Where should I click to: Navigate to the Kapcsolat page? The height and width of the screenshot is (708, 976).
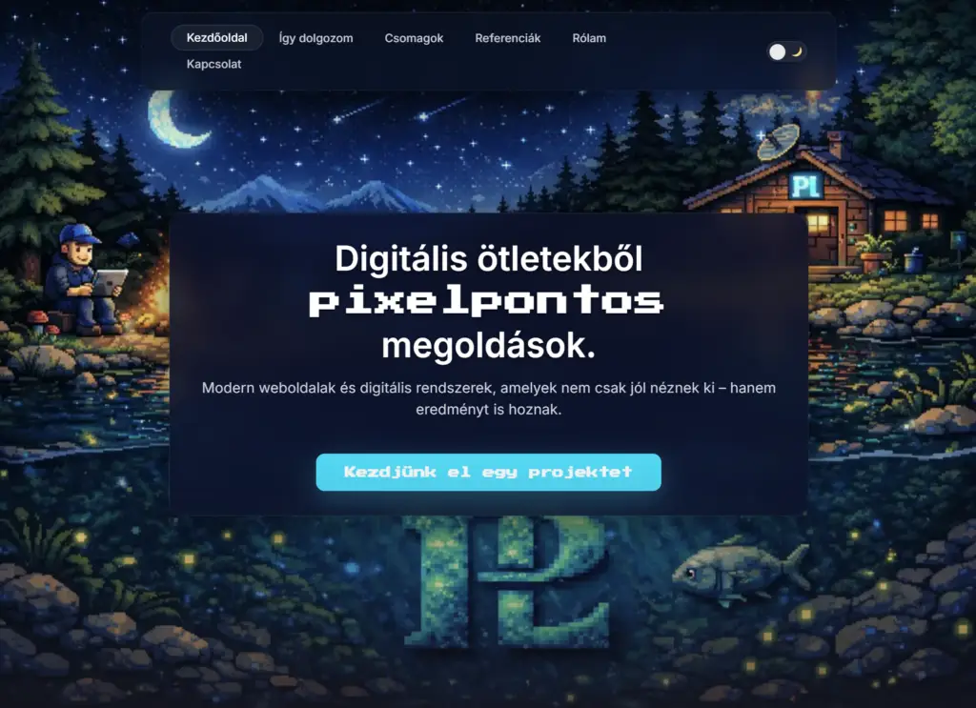pos(213,64)
